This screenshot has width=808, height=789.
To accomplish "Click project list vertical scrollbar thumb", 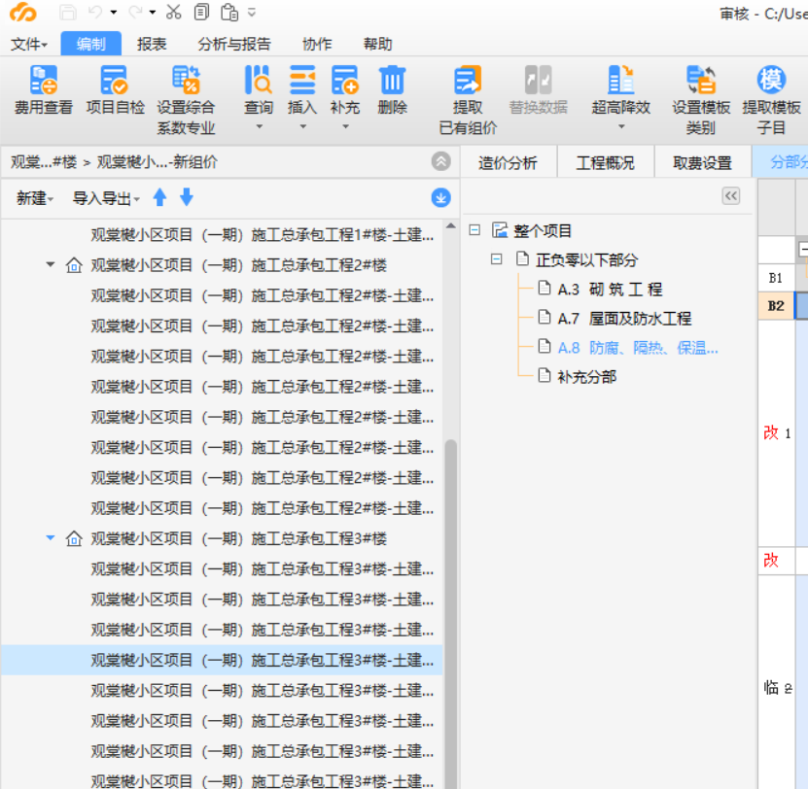I will (x=451, y=613).
